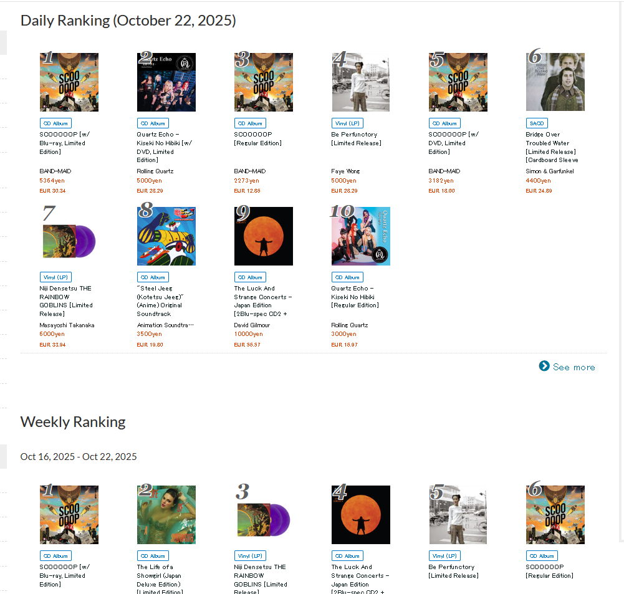Open 'The Luck And Strange Concerts' daily title
Screen dimensions: 624x594
click(x=263, y=297)
